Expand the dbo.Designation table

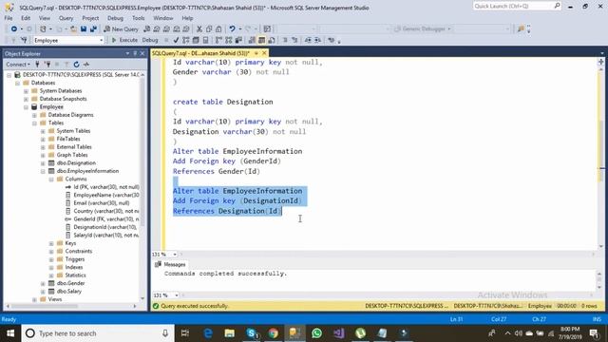[x=43, y=163]
